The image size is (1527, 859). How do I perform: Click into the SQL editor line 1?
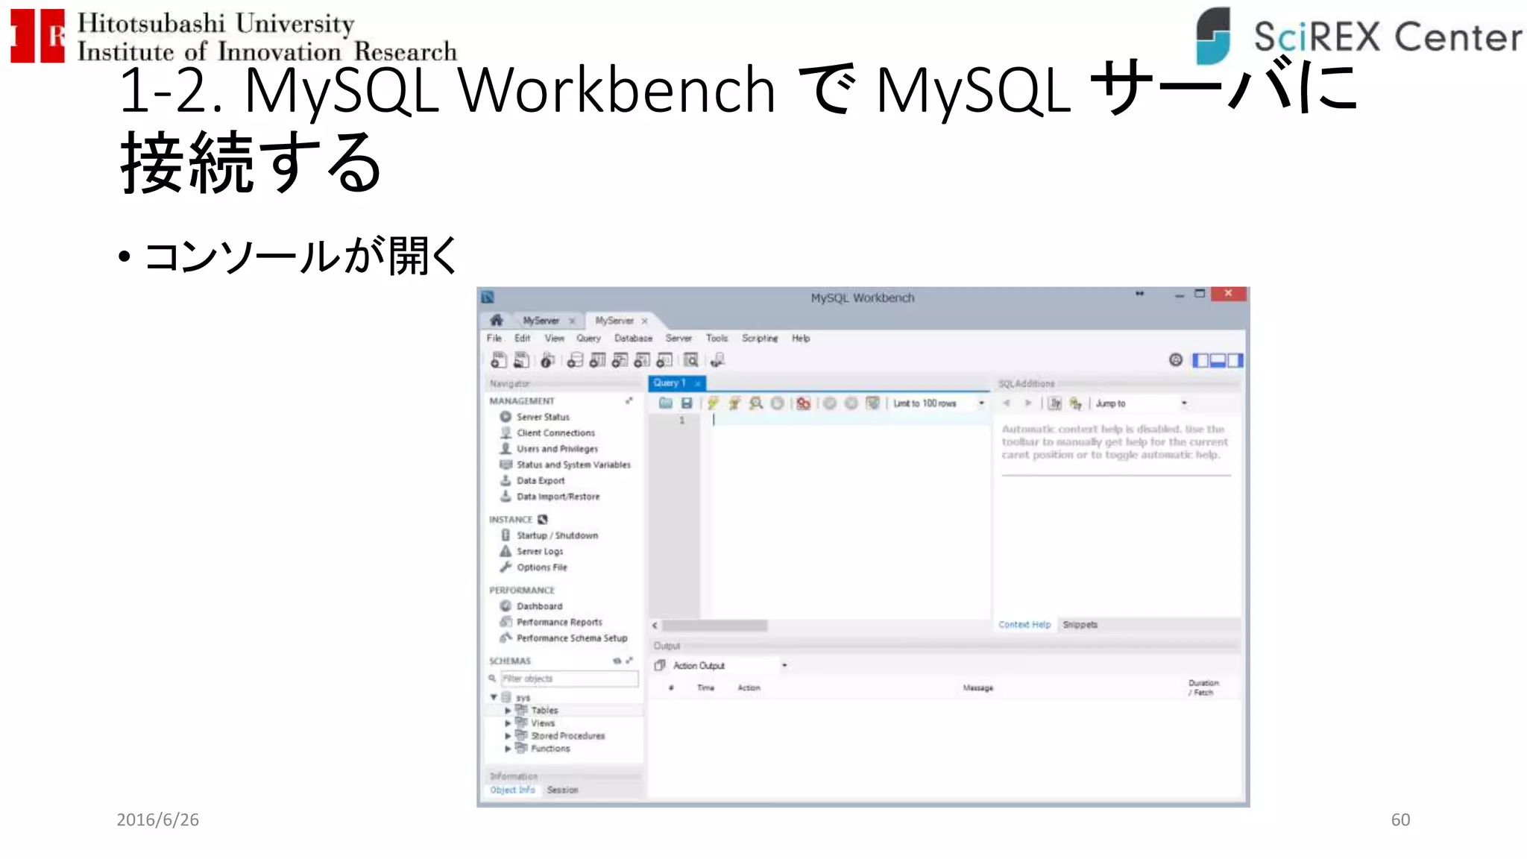pos(850,420)
